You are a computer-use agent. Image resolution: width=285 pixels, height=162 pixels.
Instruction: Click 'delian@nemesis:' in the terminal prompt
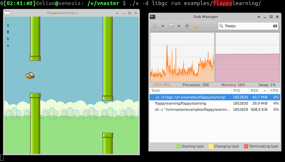pos(60,3)
